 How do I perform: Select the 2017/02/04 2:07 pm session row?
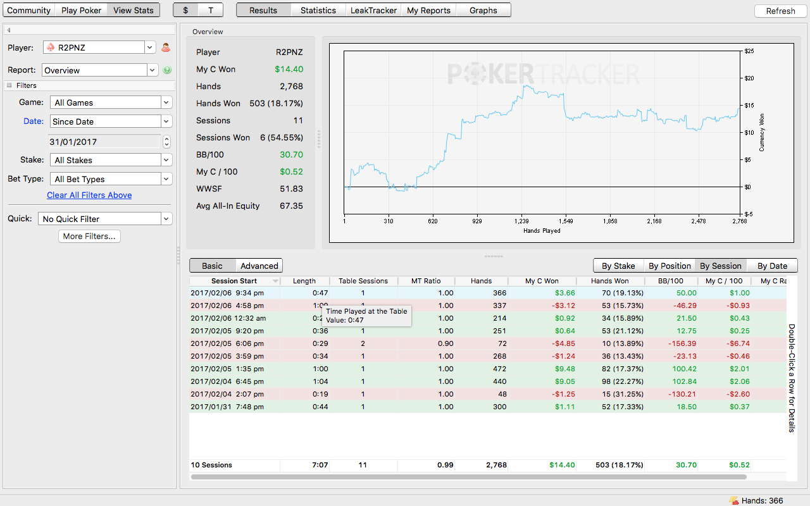[488, 394]
